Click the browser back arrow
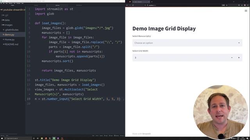The image size is (250, 140). pos(127,5)
